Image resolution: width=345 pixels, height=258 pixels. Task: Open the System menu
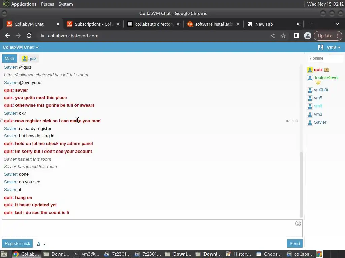click(x=66, y=4)
